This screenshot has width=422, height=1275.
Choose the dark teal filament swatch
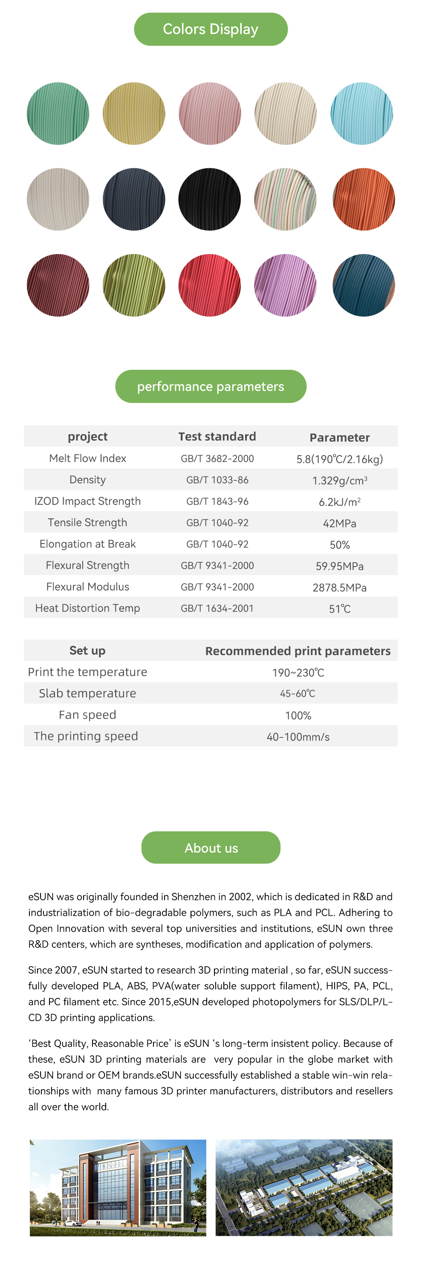pos(364,285)
